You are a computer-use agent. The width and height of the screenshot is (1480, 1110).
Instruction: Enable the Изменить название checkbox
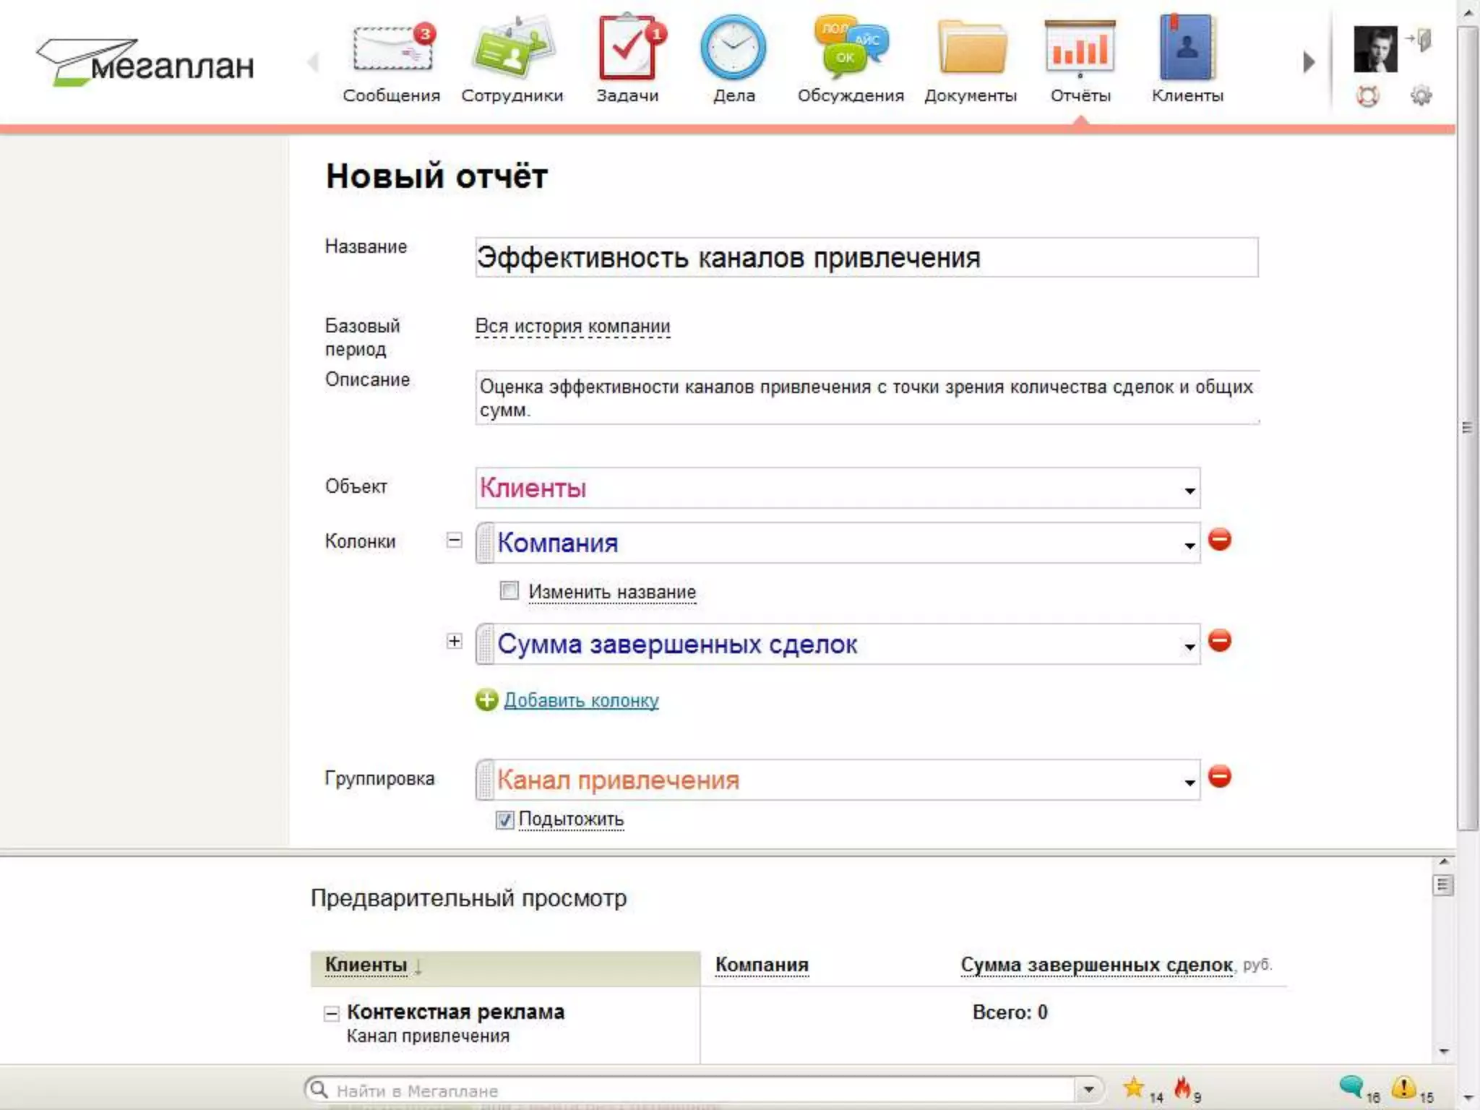click(x=509, y=591)
